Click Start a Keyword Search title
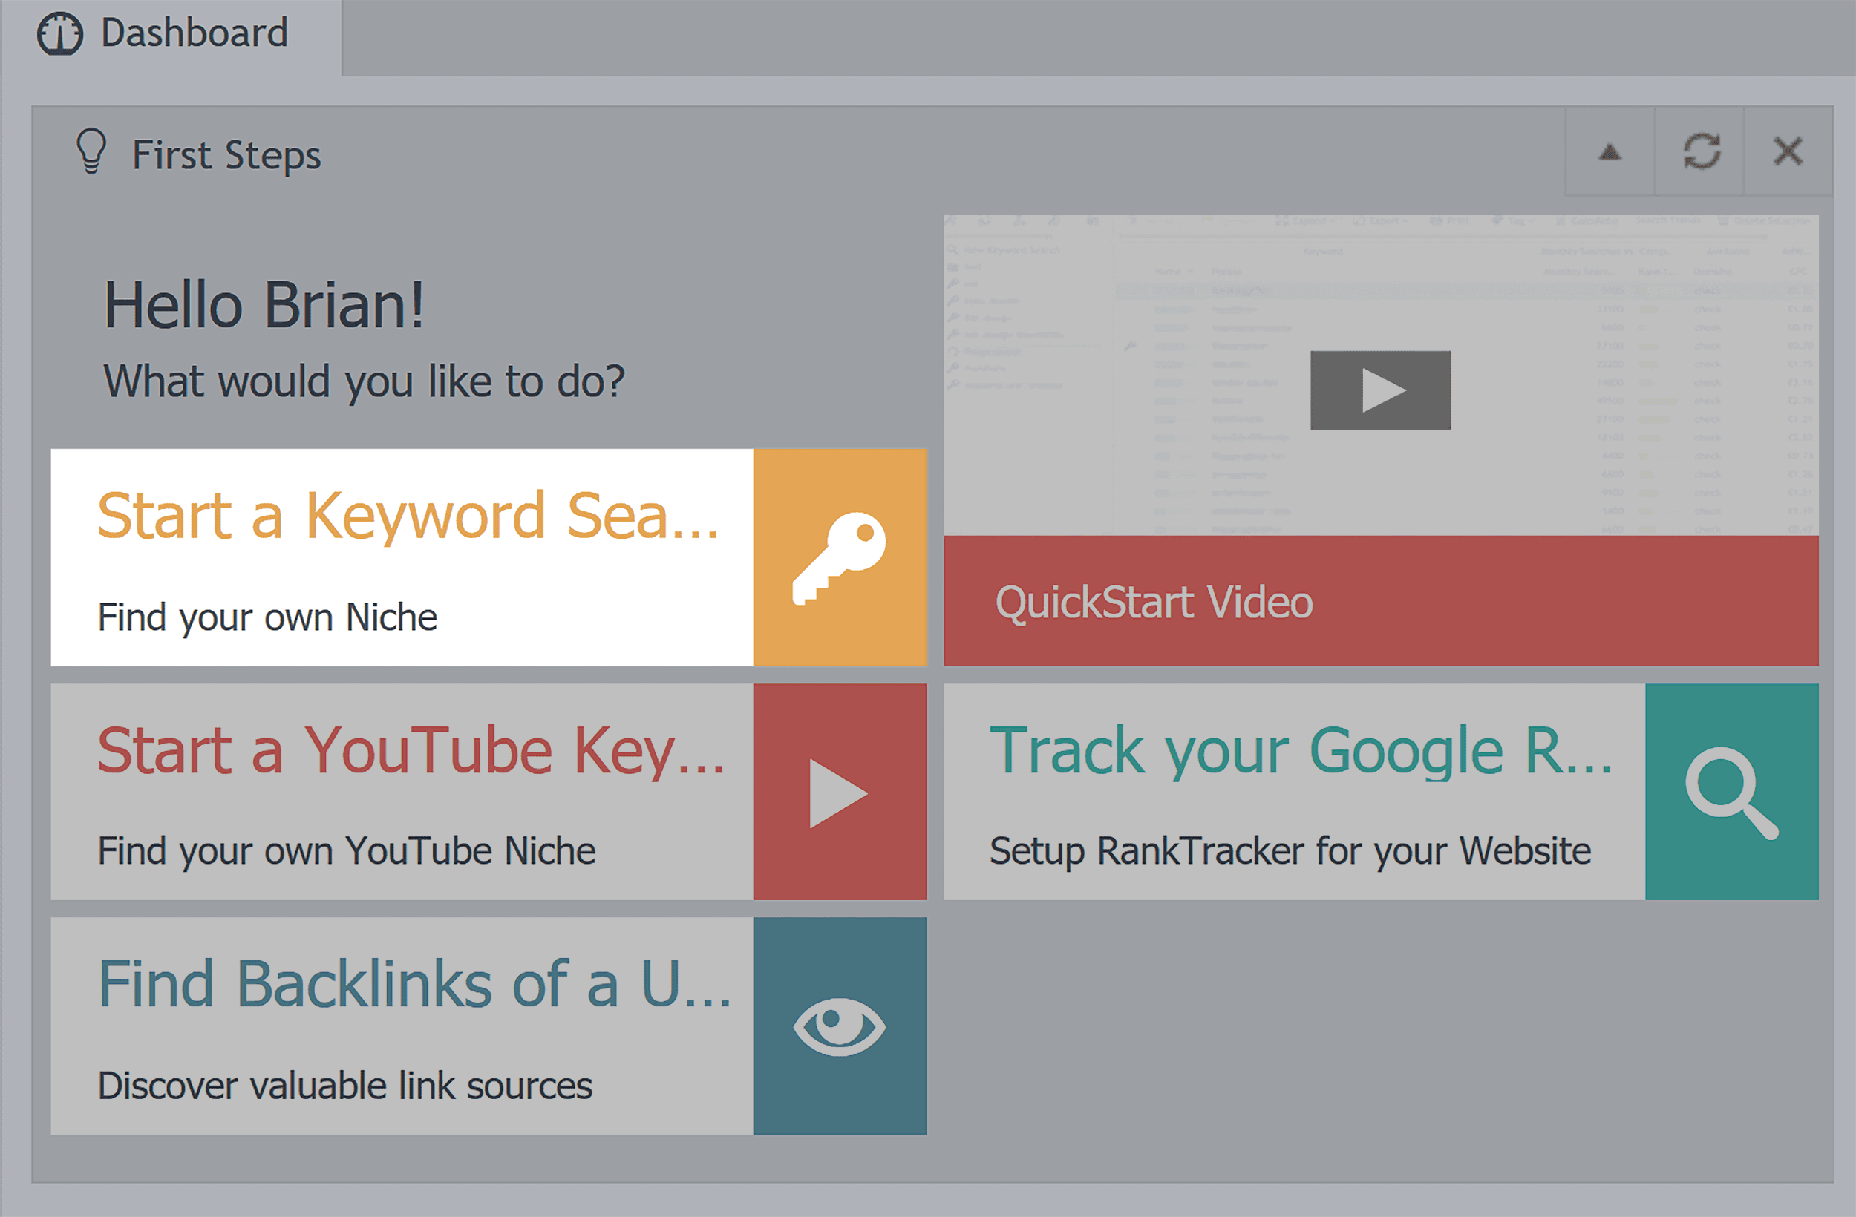The height and width of the screenshot is (1217, 1856). click(x=407, y=516)
